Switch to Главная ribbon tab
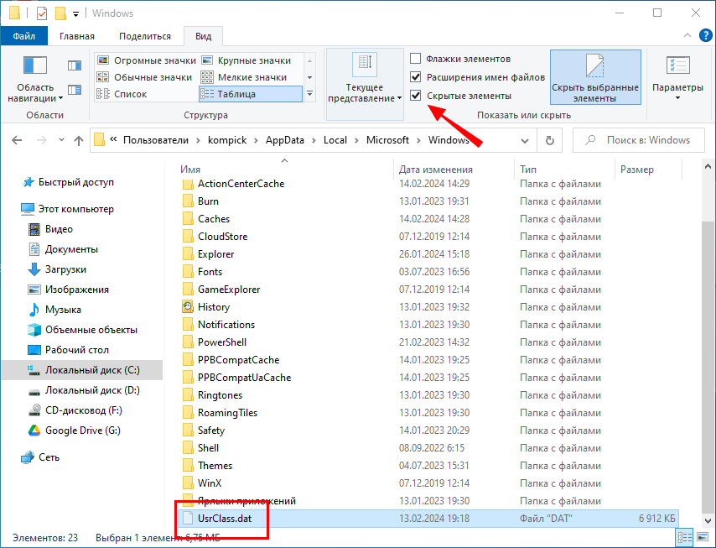 [77, 36]
